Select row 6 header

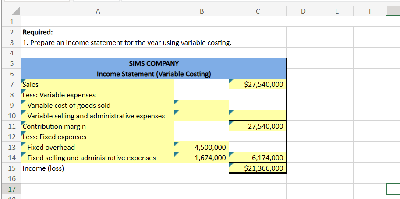click(x=11, y=74)
